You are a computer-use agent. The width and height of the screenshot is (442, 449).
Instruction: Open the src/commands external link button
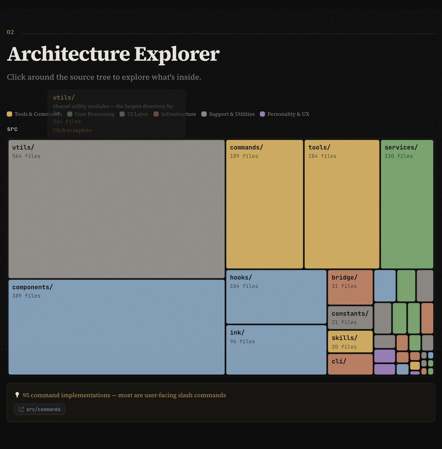40,409
